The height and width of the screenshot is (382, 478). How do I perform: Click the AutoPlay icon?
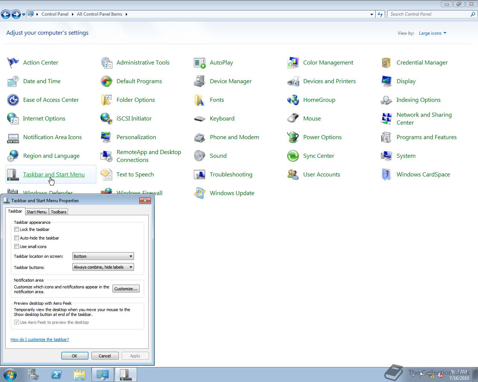click(x=200, y=63)
